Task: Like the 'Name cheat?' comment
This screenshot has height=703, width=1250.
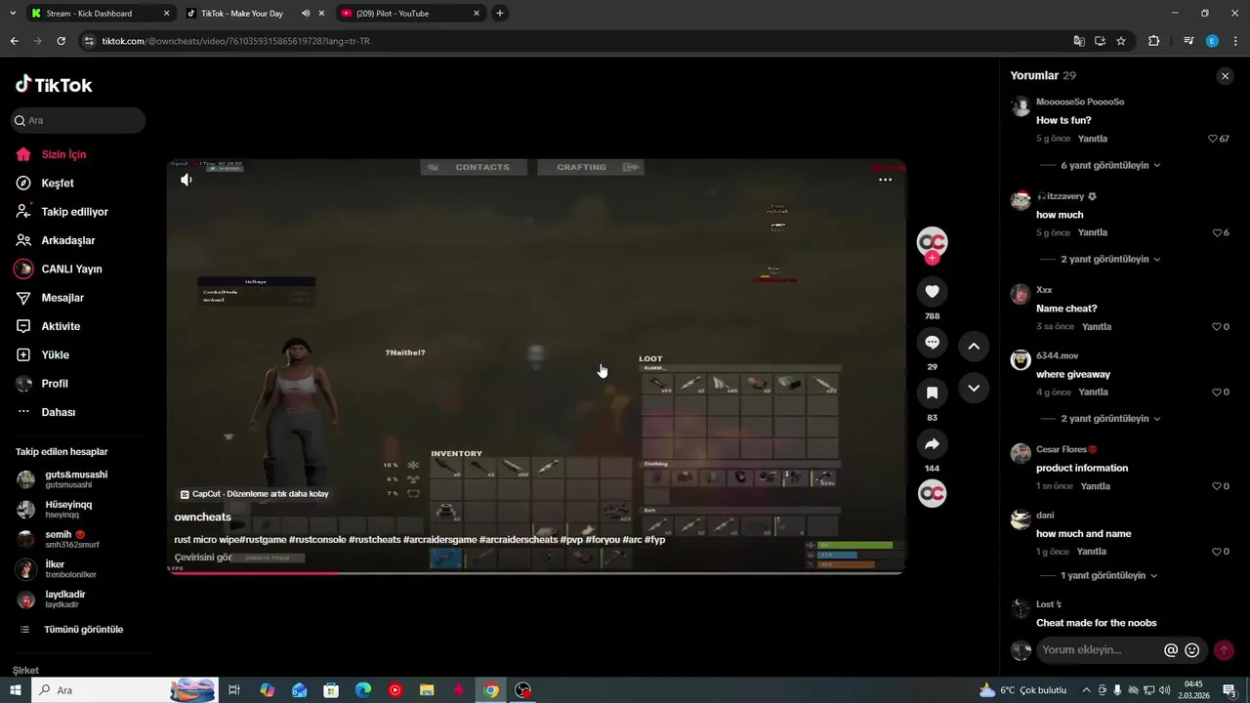Action: tap(1217, 326)
